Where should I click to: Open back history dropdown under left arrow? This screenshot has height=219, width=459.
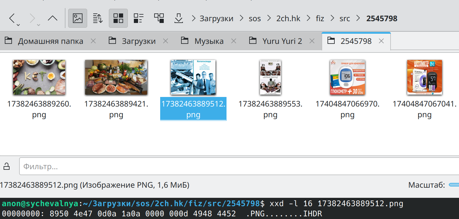pos(18,24)
